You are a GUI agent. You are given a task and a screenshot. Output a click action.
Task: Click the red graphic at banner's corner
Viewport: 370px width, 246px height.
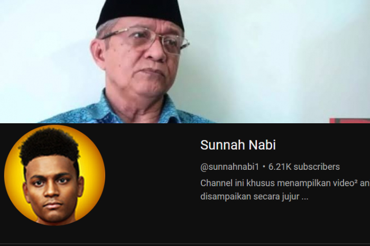tap(350, 121)
